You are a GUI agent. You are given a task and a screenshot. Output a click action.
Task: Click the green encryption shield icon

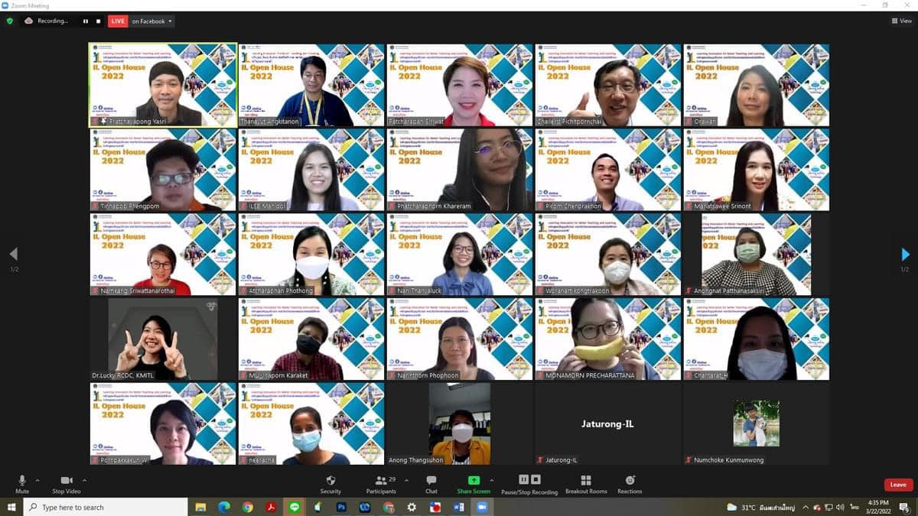(x=10, y=21)
